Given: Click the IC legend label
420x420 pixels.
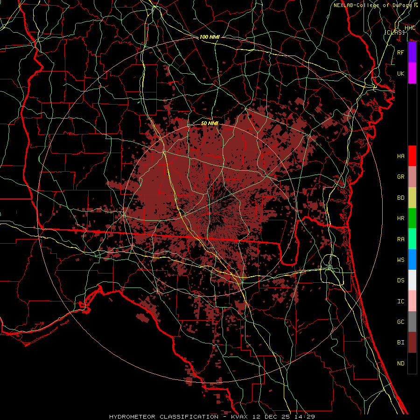Looking at the screenshot, I should tap(401, 301).
